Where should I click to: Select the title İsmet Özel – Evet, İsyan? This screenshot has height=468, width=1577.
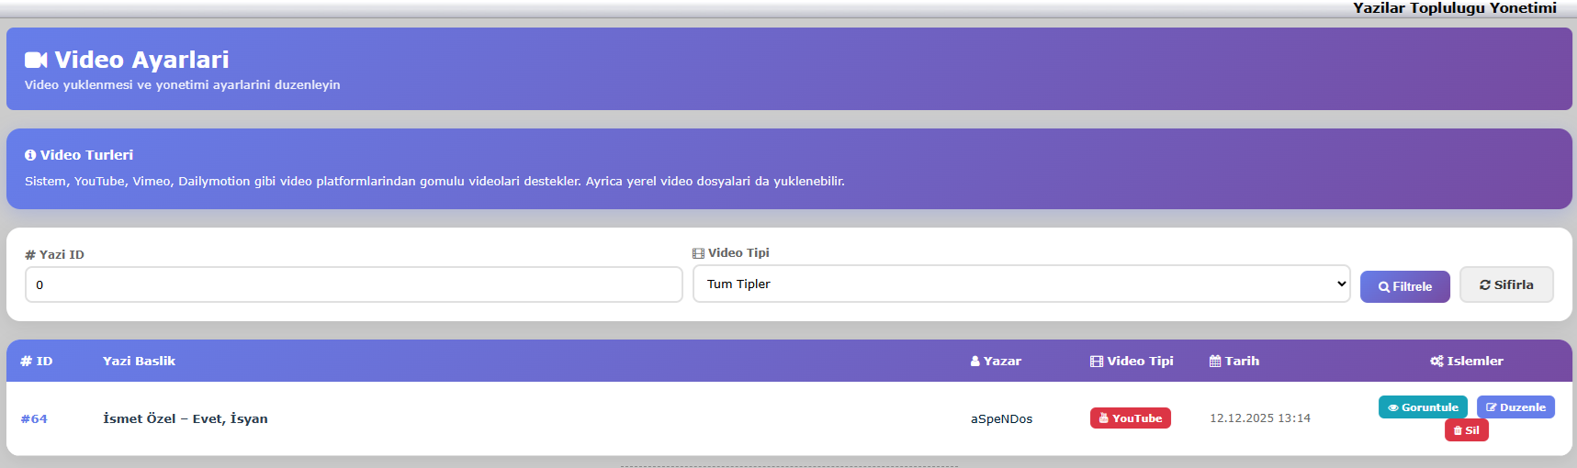[x=186, y=418]
